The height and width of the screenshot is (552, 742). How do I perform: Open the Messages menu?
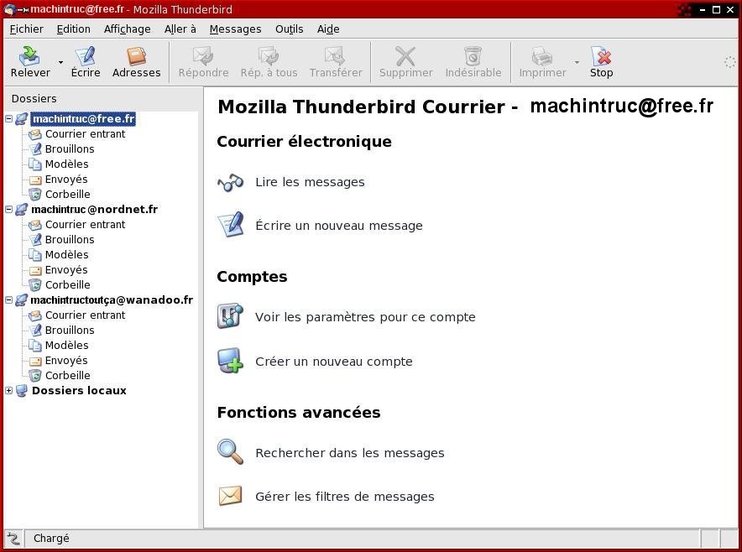235,29
